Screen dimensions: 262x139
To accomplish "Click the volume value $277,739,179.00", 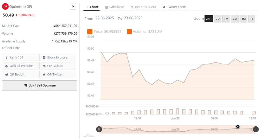I will (x=65, y=33).
